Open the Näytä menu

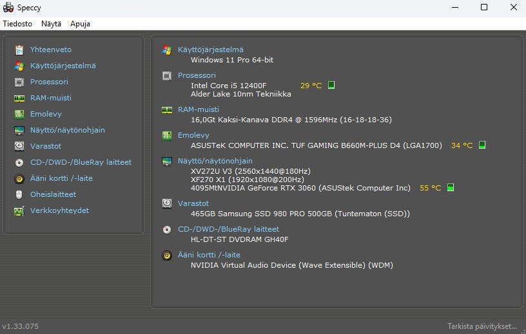tap(51, 24)
